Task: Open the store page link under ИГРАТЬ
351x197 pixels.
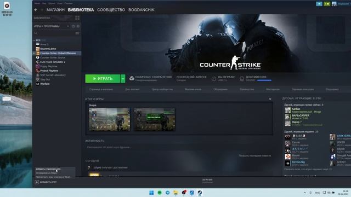Action: point(101,89)
